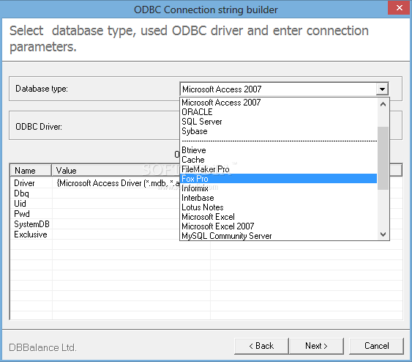This screenshot has height=362, width=412.
Task: Go Back to the previous step
Action: coord(261,346)
